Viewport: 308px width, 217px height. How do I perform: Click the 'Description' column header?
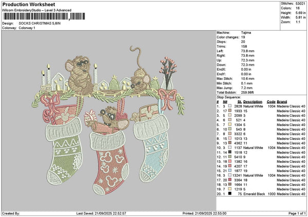253,102
